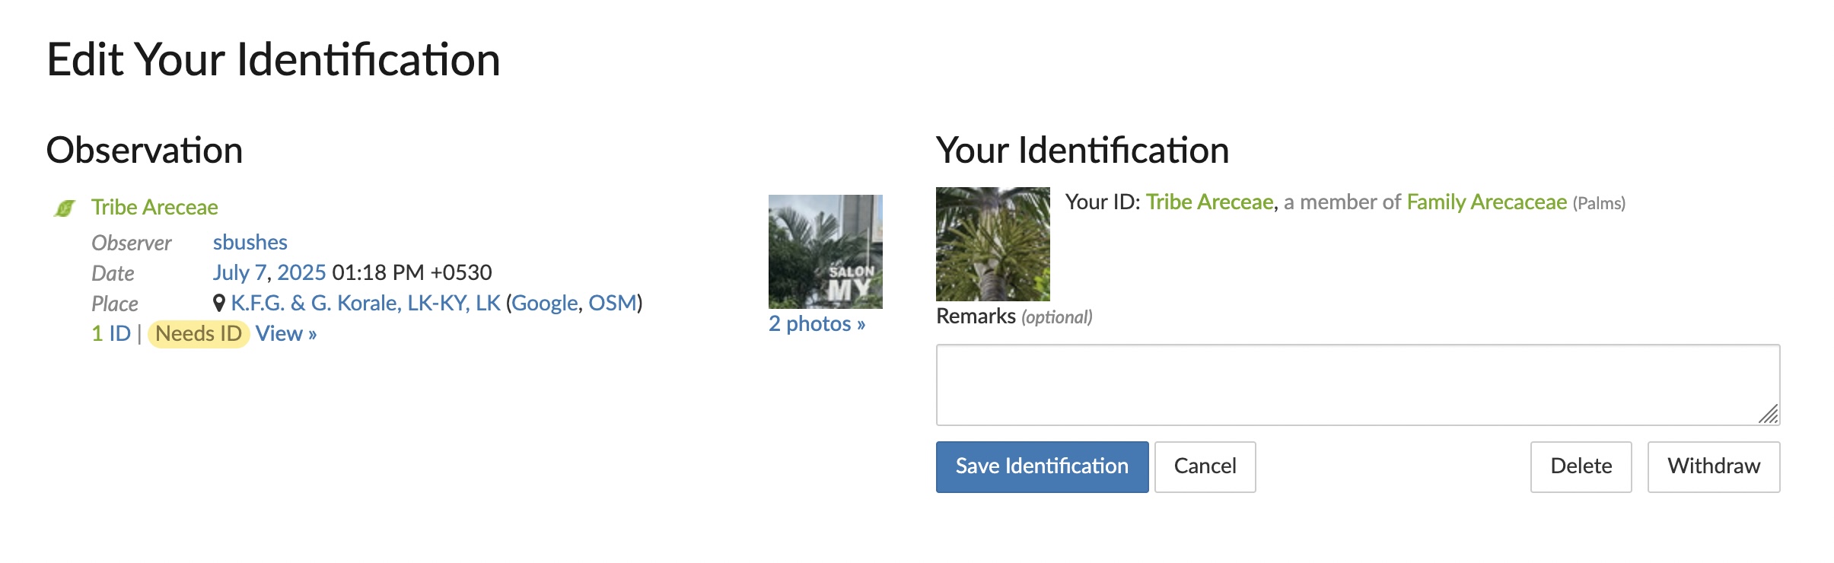Open the Tribe Areceae observation title link

tap(154, 207)
